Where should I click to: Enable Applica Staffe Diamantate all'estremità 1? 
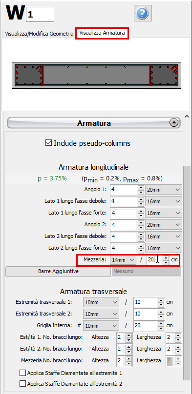tap(22, 373)
